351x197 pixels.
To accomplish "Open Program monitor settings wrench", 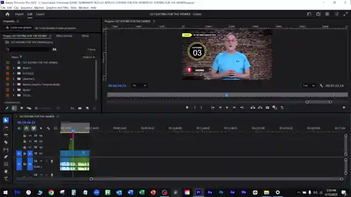I will (321, 85).
